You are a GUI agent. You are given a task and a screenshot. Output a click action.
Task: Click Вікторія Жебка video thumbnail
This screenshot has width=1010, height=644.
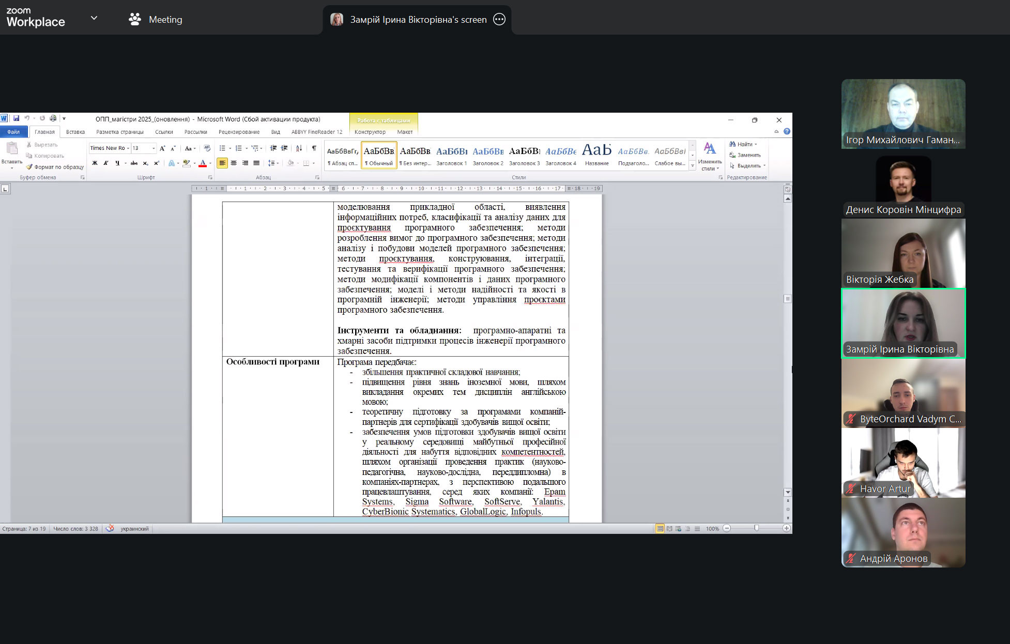[x=903, y=253]
